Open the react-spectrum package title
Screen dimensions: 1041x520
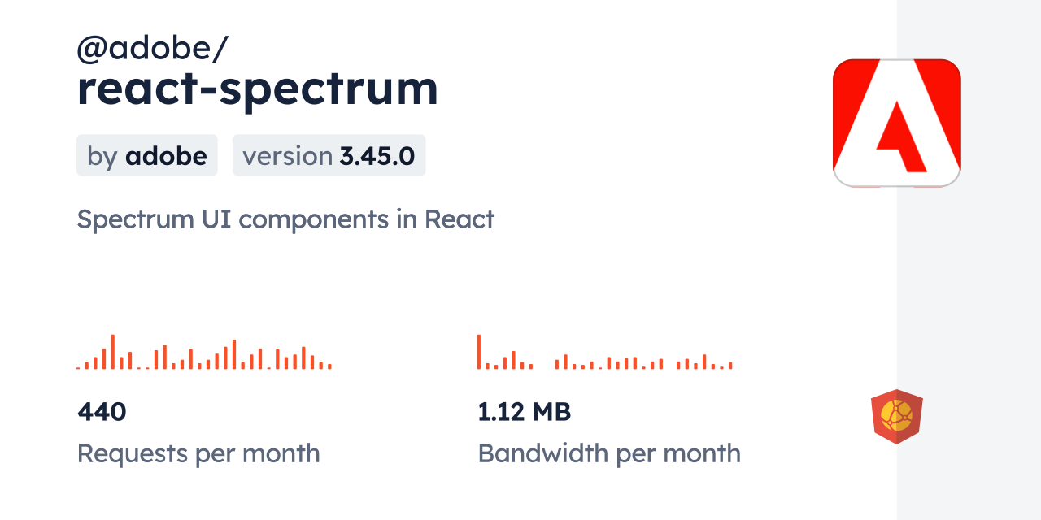[257, 89]
